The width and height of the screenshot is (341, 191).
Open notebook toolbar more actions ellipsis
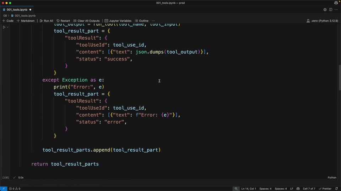(x=153, y=21)
